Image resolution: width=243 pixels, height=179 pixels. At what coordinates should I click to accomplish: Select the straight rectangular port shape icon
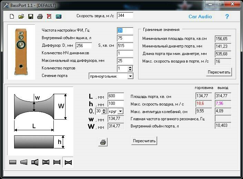pyautogui.click(x=13, y=162)
